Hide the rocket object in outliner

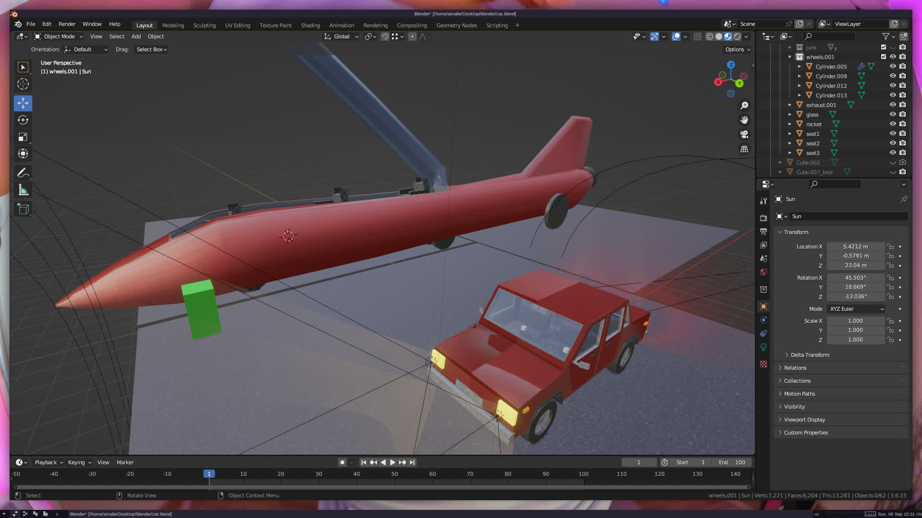(893, 124)
